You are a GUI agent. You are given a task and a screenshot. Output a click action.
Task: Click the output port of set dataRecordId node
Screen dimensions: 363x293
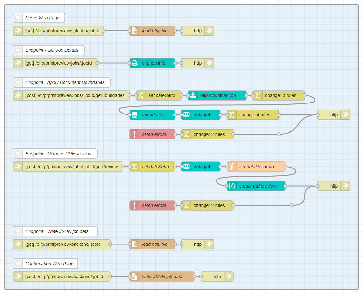pyautogui.click(x=285, y=167)
